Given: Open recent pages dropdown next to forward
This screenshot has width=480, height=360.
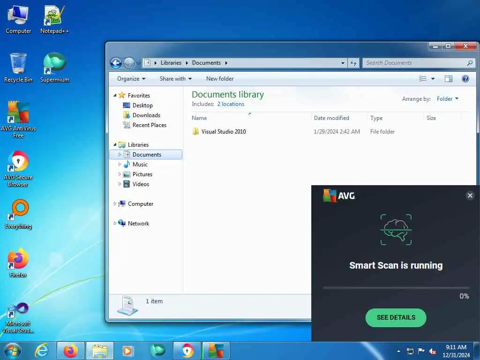Looking at the screenshot, I should 138,63.
